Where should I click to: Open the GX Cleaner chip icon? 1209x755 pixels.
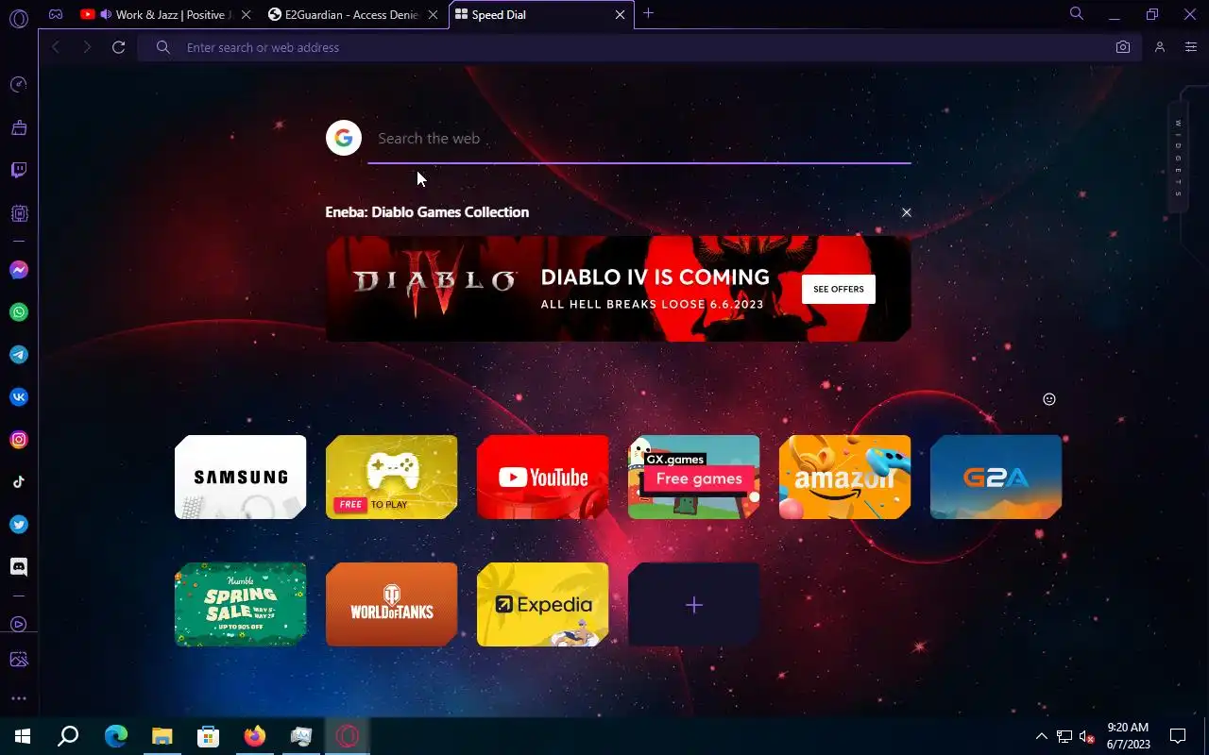pos(19,213)
